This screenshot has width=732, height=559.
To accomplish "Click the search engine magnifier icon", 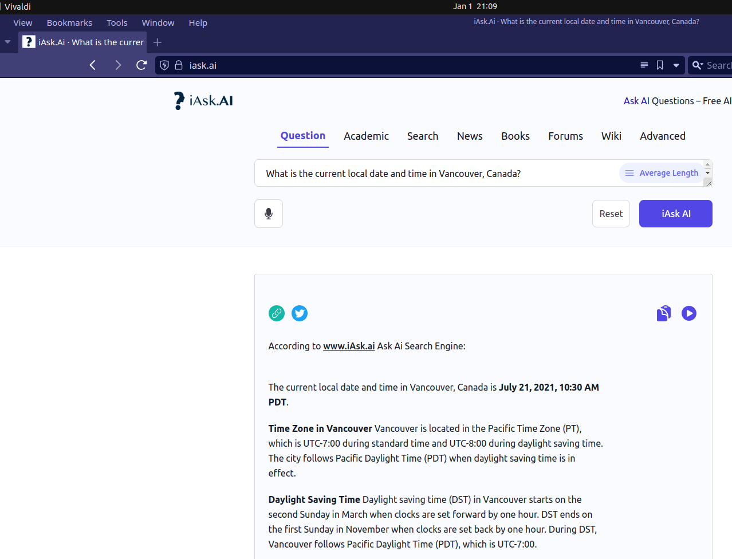I will (697, 65).
